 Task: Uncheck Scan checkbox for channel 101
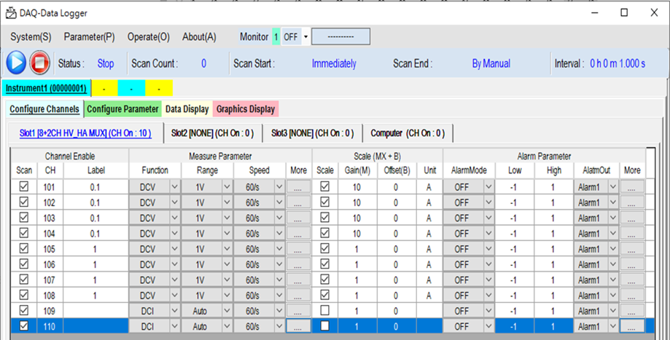[x=22, y=187]
